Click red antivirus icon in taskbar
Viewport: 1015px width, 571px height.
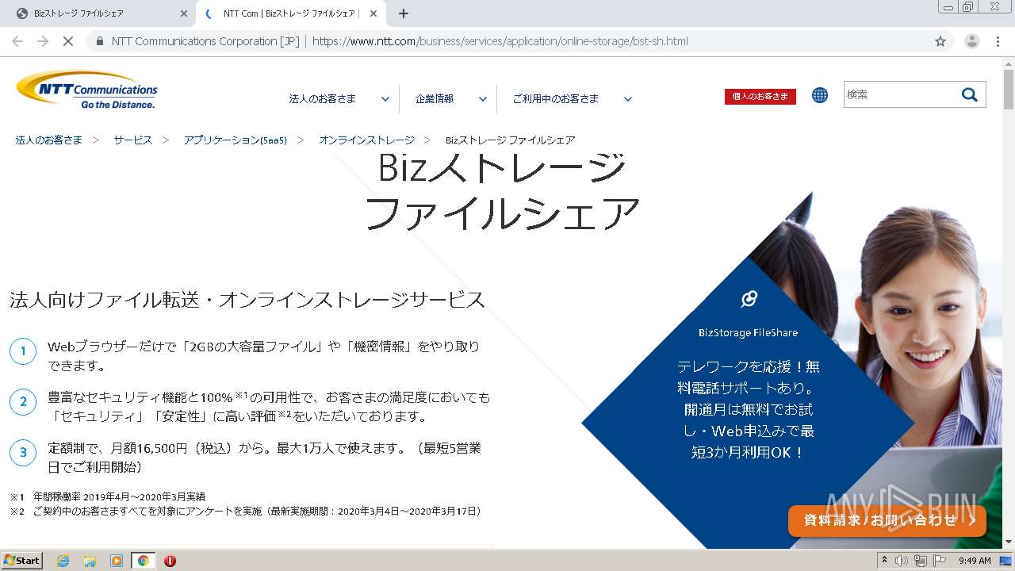pos(170,561)
